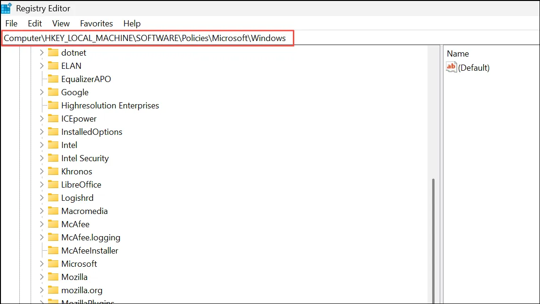Expand the Mozilla key
The height and width of the screenshot is (304, 540).
point(42,277)
